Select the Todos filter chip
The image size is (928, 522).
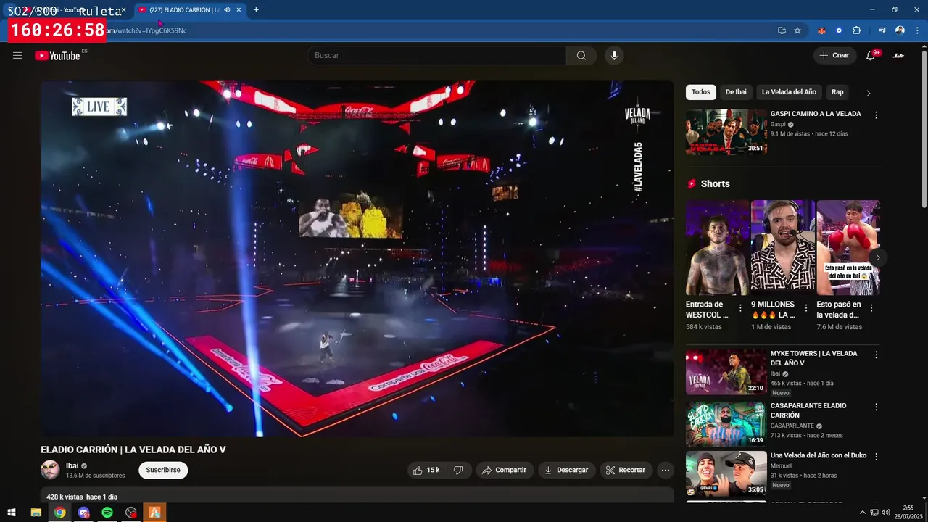coord(701,92)
